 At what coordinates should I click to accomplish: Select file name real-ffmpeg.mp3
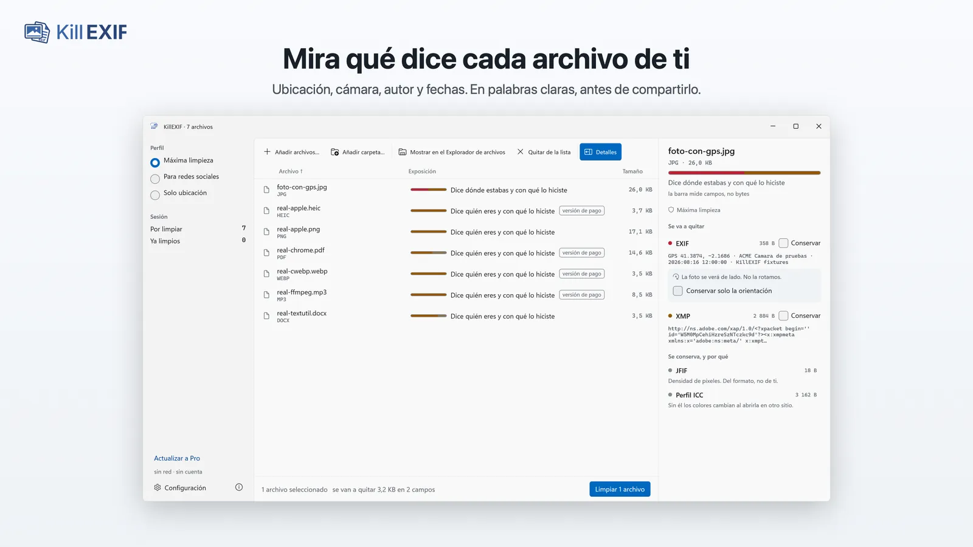pyautogui.click(x=302, y=292)
